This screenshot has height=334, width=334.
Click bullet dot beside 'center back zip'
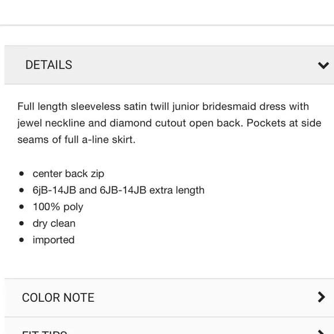click(21, 174)
